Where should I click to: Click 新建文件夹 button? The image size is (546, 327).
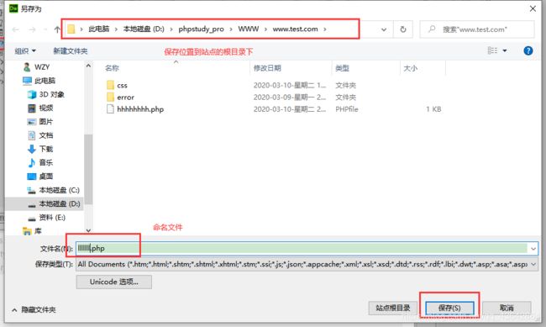pos(70,51)
